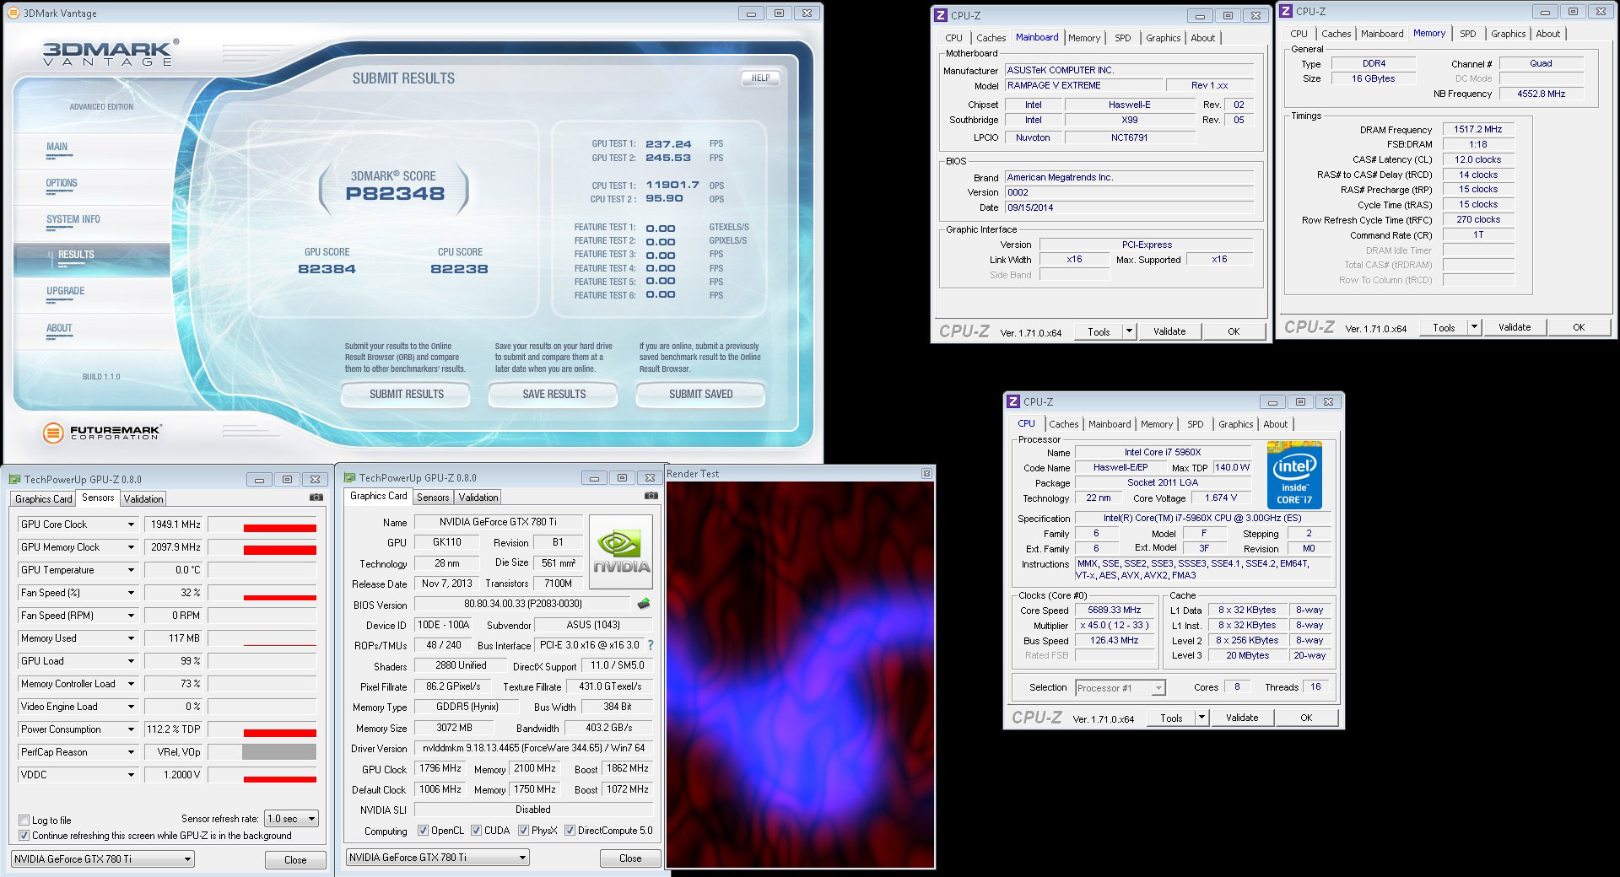Click the Render Test animation area
The height and width of the screenshot is (877, 1620).
click(x=800, y=675)
